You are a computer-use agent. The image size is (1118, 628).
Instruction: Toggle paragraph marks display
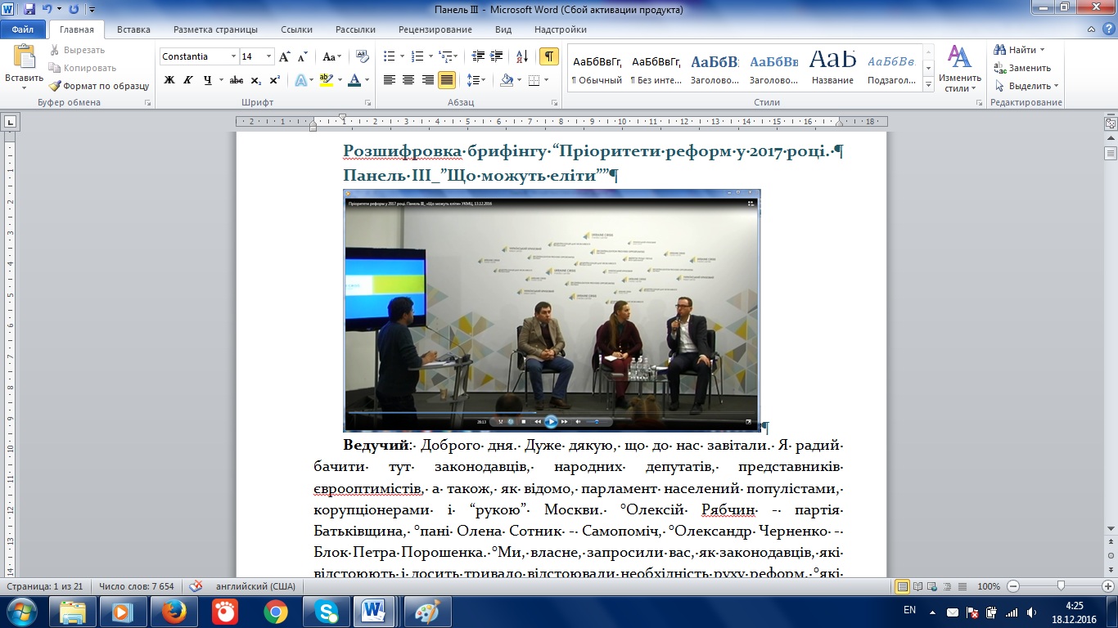click(x=549, y=56)
